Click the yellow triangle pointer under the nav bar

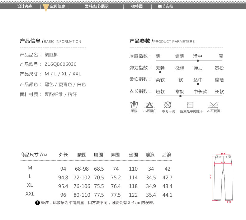(46, 8)
